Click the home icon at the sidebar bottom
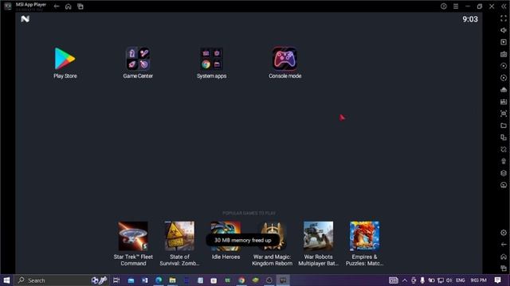510x286 pixels. tap(504, 257)
